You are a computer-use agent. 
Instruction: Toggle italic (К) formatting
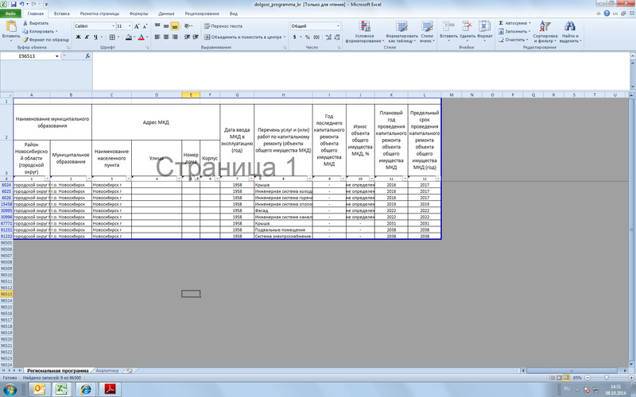[86, 37]
